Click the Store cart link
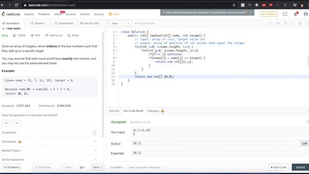This screenshot has height=174, width=309. [x=114, y=14]
